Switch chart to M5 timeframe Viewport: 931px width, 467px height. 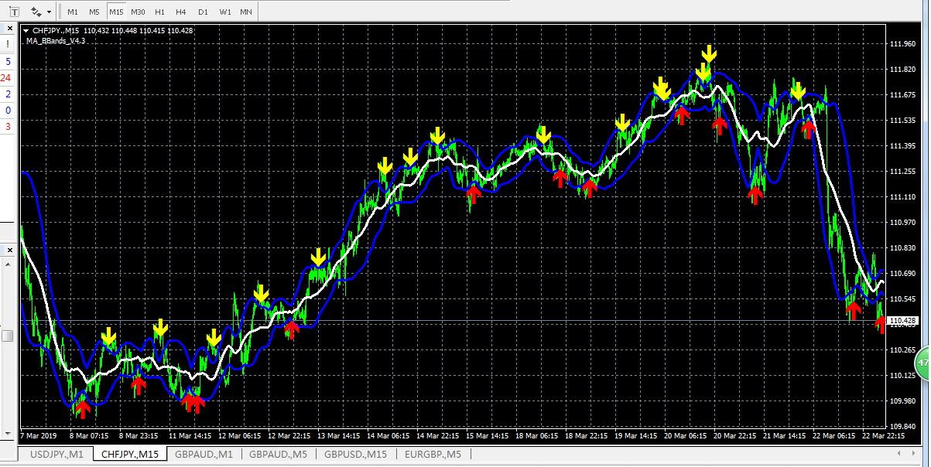coord(94,12)
